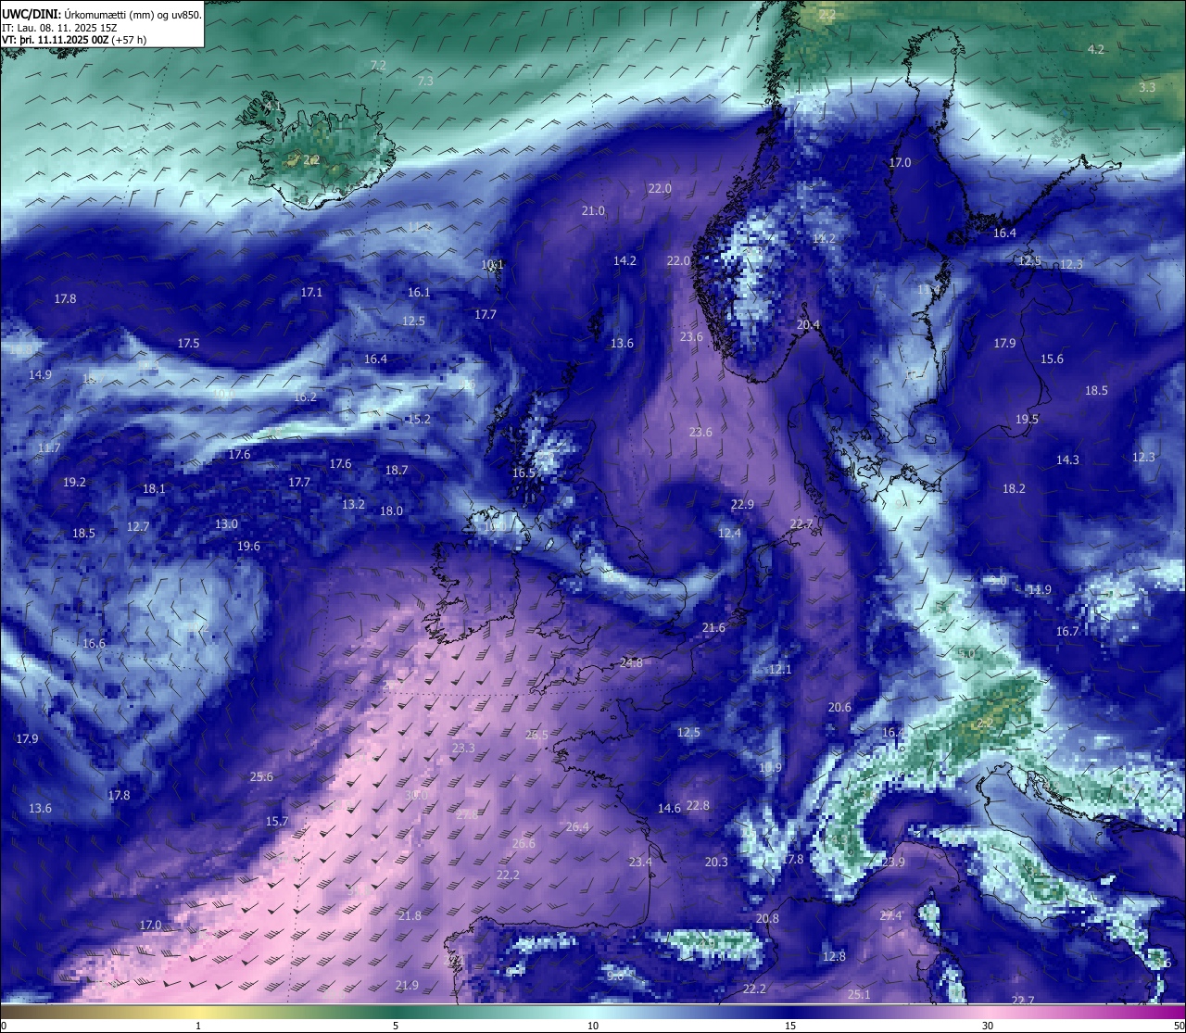
Task: Click the '13.0' map value
Action: [x=226, y=523]
